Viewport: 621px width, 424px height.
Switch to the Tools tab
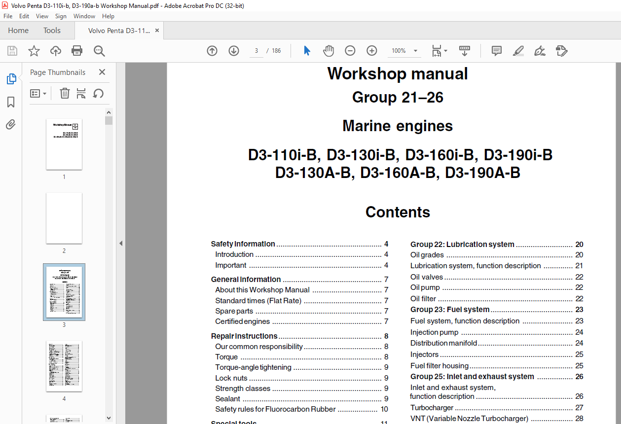click(x=52, y=31)
